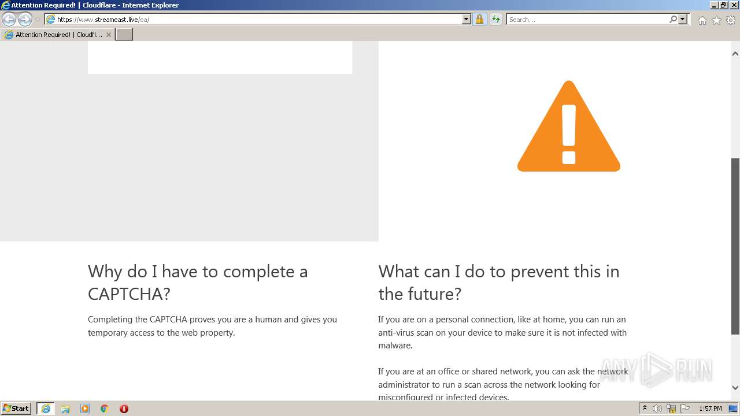Minimize the Internet Explorer window

tap(714, 5)
